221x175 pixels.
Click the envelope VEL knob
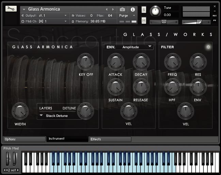128,111
